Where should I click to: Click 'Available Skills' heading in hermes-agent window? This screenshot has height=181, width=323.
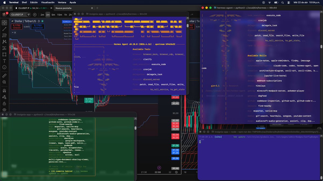click(x=257, y=56)
